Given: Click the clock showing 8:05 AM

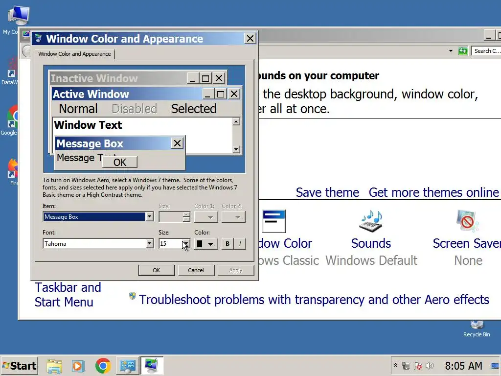Looking at the screenshot, I should (x=464, y=365).
